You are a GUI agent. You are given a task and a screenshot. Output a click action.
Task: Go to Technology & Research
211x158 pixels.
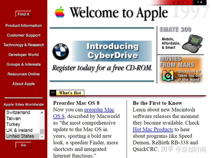pos(24,45)
